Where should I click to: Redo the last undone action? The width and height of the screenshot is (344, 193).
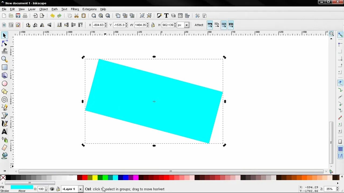(59, 16)
